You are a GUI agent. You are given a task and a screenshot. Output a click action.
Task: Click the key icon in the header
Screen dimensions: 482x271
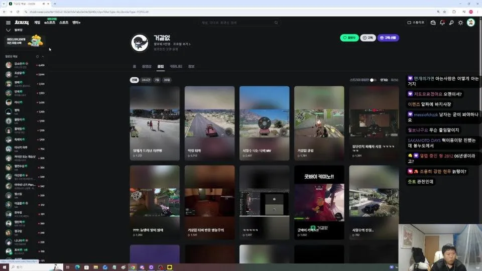[451, 23]
